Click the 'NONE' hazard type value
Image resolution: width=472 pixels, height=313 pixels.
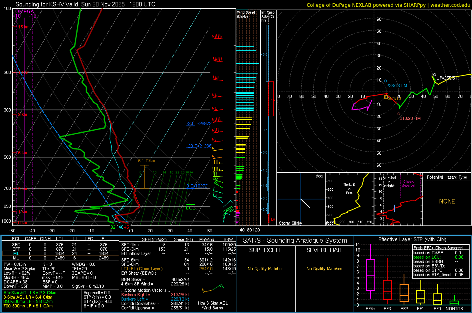447,201
